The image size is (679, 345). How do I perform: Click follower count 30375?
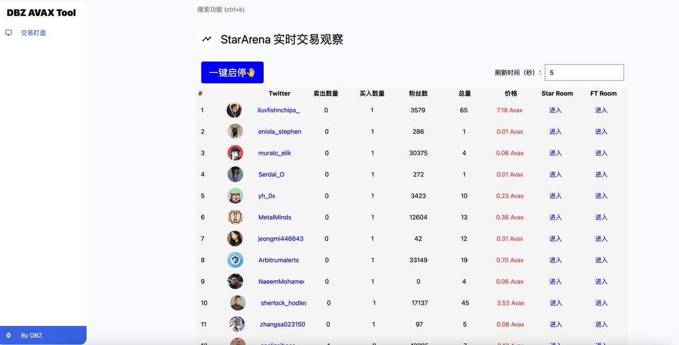tap(418, 153)
